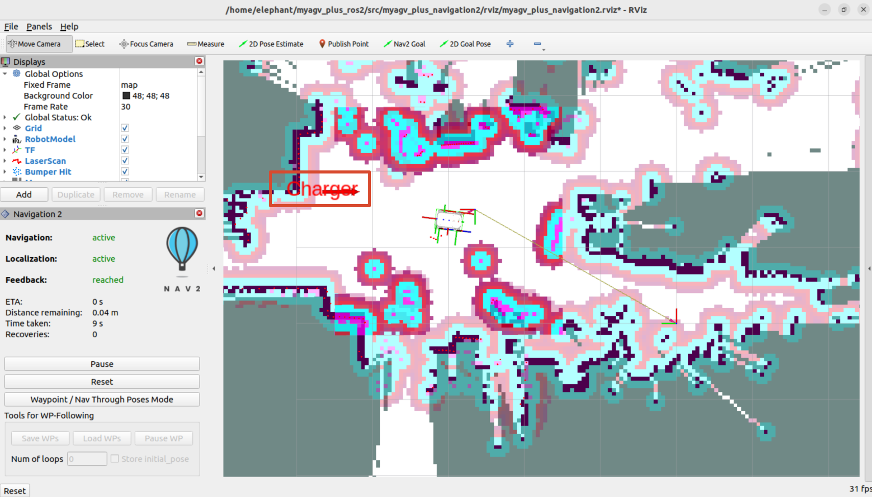This screenshot has height=497, width=872.
Task: Expand the LaserScan display node
Action: pyautogui.click(x=5, y=161)
